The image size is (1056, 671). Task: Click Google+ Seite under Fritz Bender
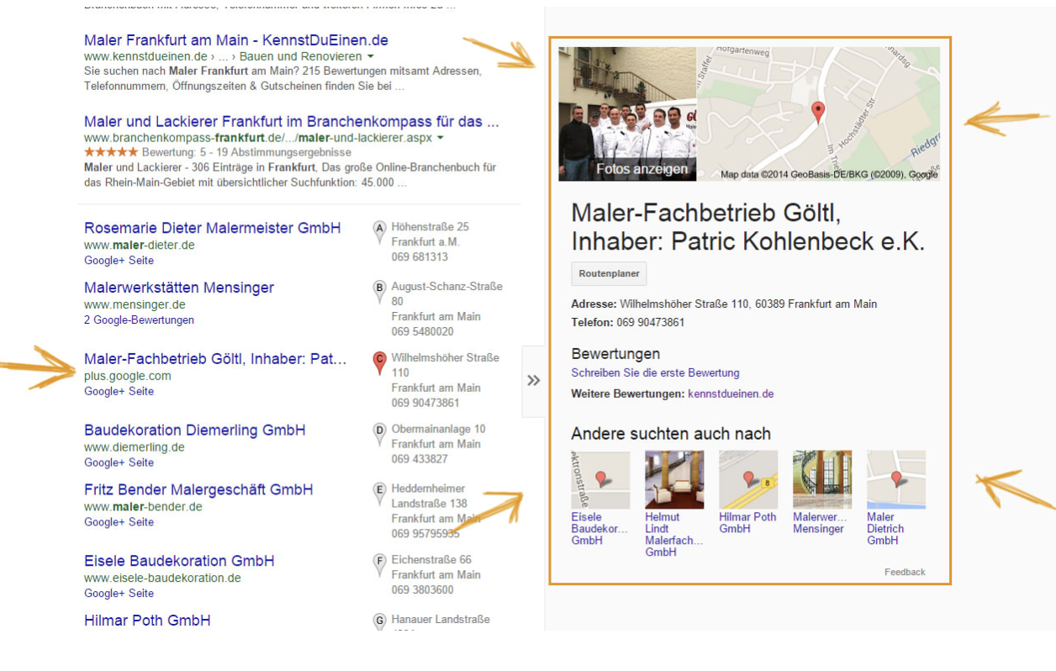click(x=119, y=522)
